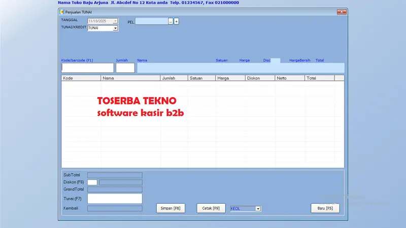Click the PEL customer text field

(151, 21)
